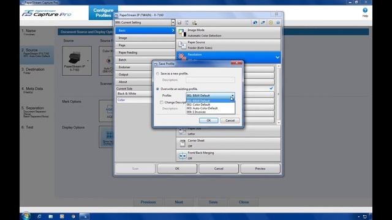
Task: Select the checkmarked resolution row
Action: (258, 88)
